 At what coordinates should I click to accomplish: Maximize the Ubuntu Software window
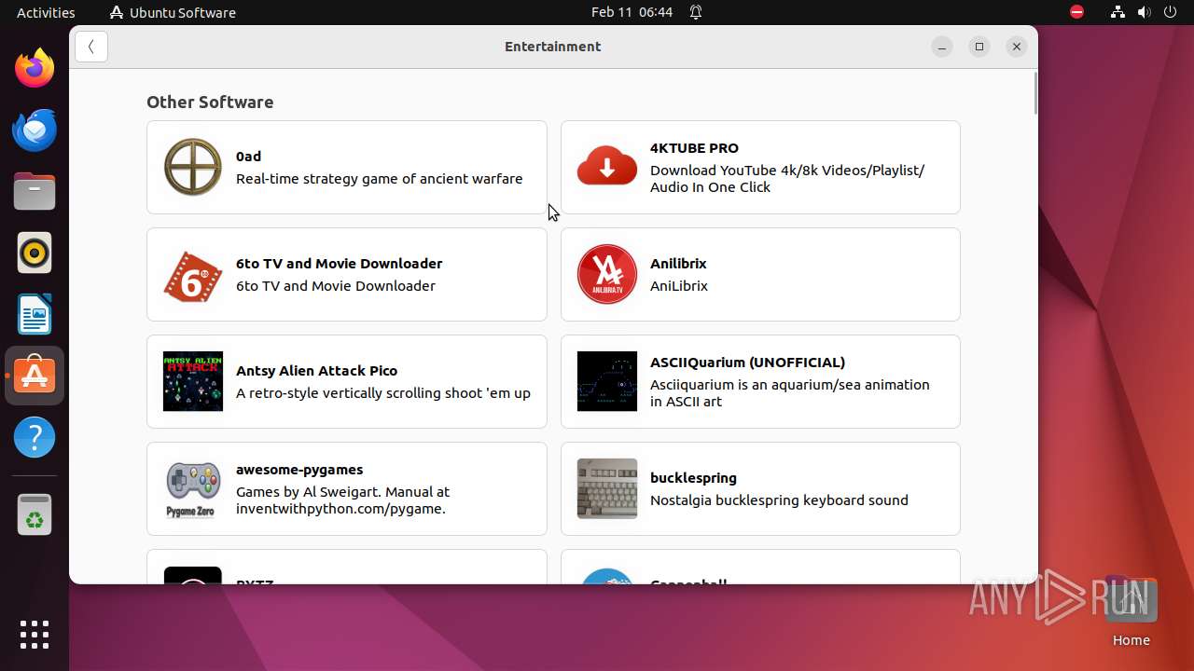(979, 47)
